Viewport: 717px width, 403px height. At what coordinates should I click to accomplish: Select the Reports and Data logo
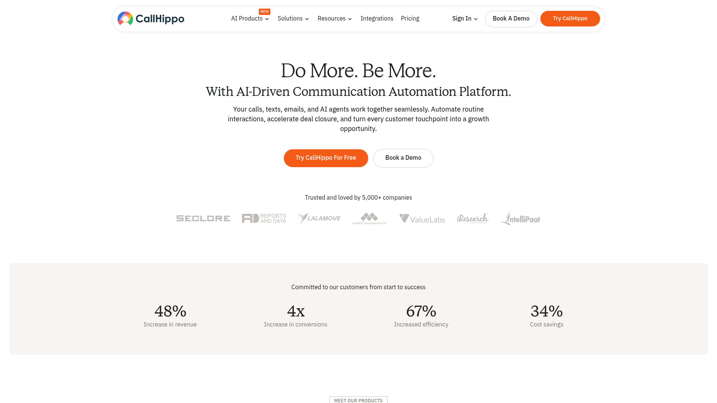(264, 218)
